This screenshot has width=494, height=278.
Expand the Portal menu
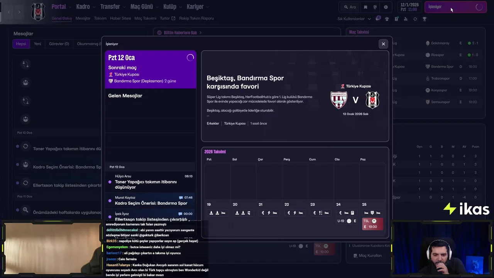62,7
